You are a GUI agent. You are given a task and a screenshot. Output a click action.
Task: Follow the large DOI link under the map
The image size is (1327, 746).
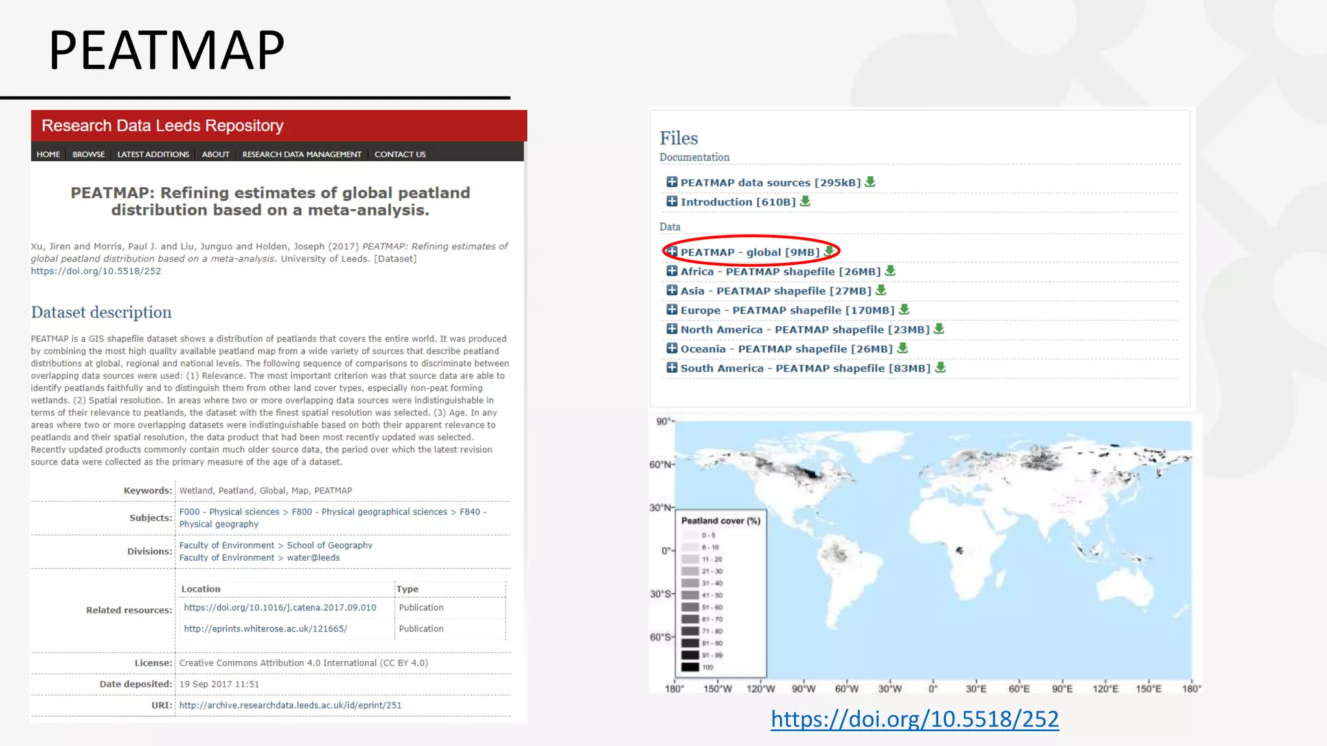[x=915, y=719]
